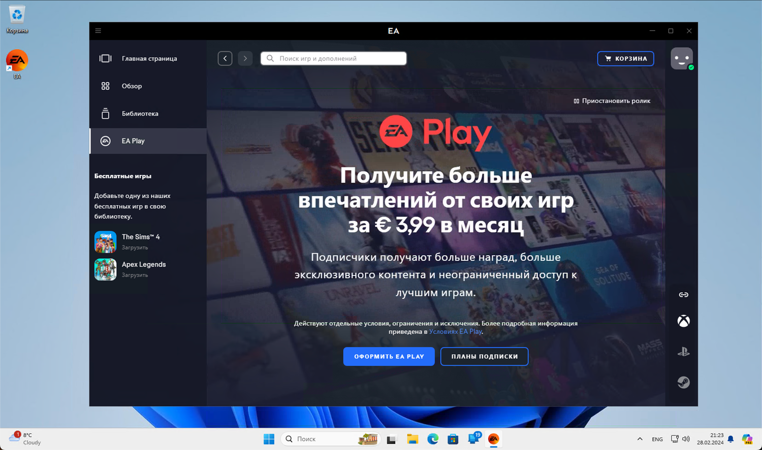762x450 pixels.
Task: Open Copilot from the taskbar corner
Action: click(747, 439)
